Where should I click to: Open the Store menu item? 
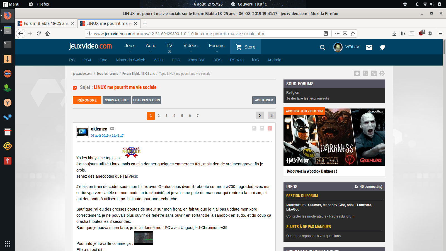point(246,47)
